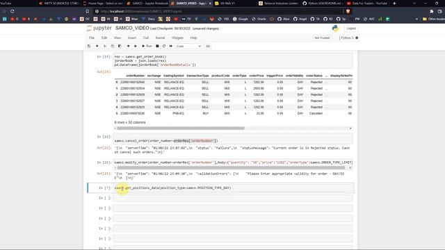Screen dimensions: 445x250
Task: Click the first empty code cell
Action: point(233,198)
